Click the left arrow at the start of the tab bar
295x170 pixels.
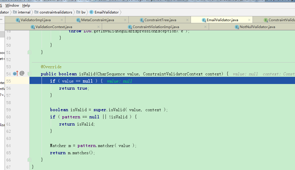click(x=2, y=20)
